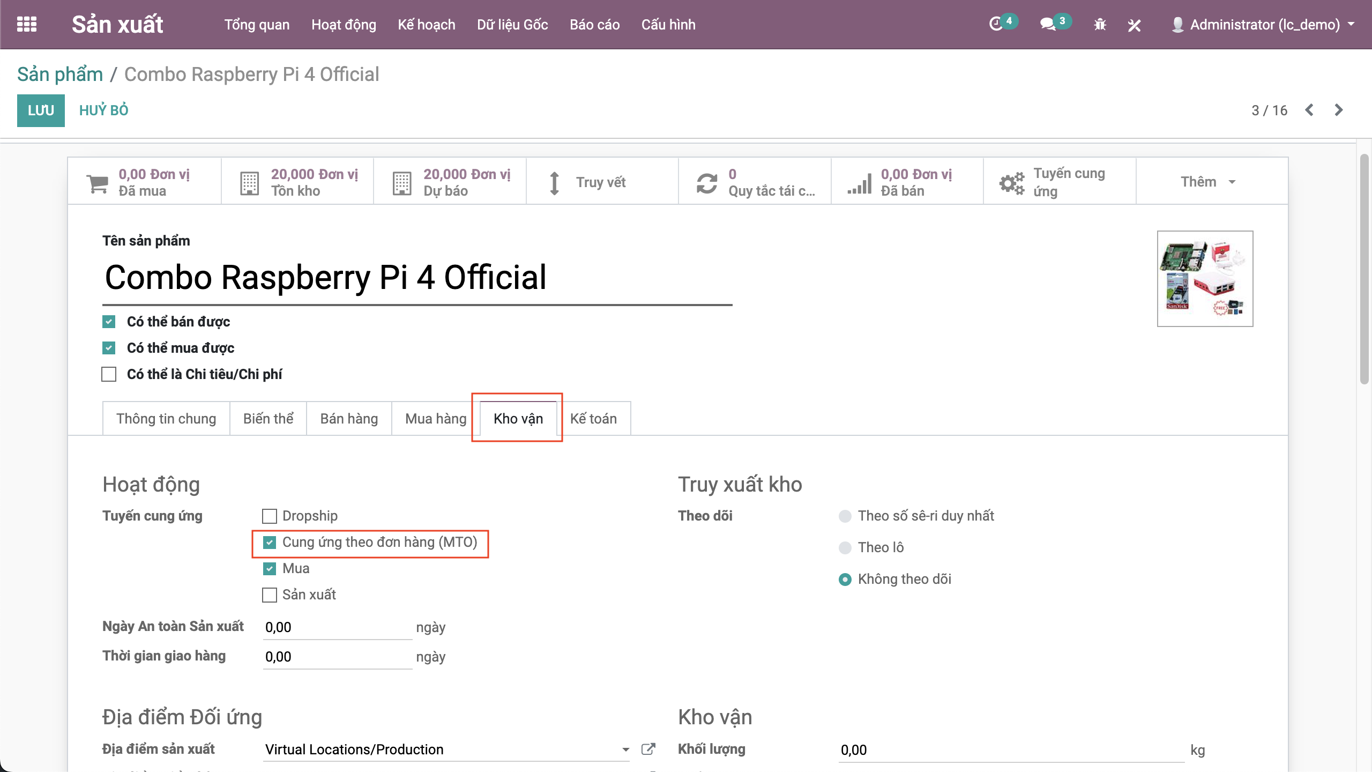Image resolution: width=1372 pixels, height=772 pixels.
Task: Click the wrench tools icon
Action: [1134, 25]
